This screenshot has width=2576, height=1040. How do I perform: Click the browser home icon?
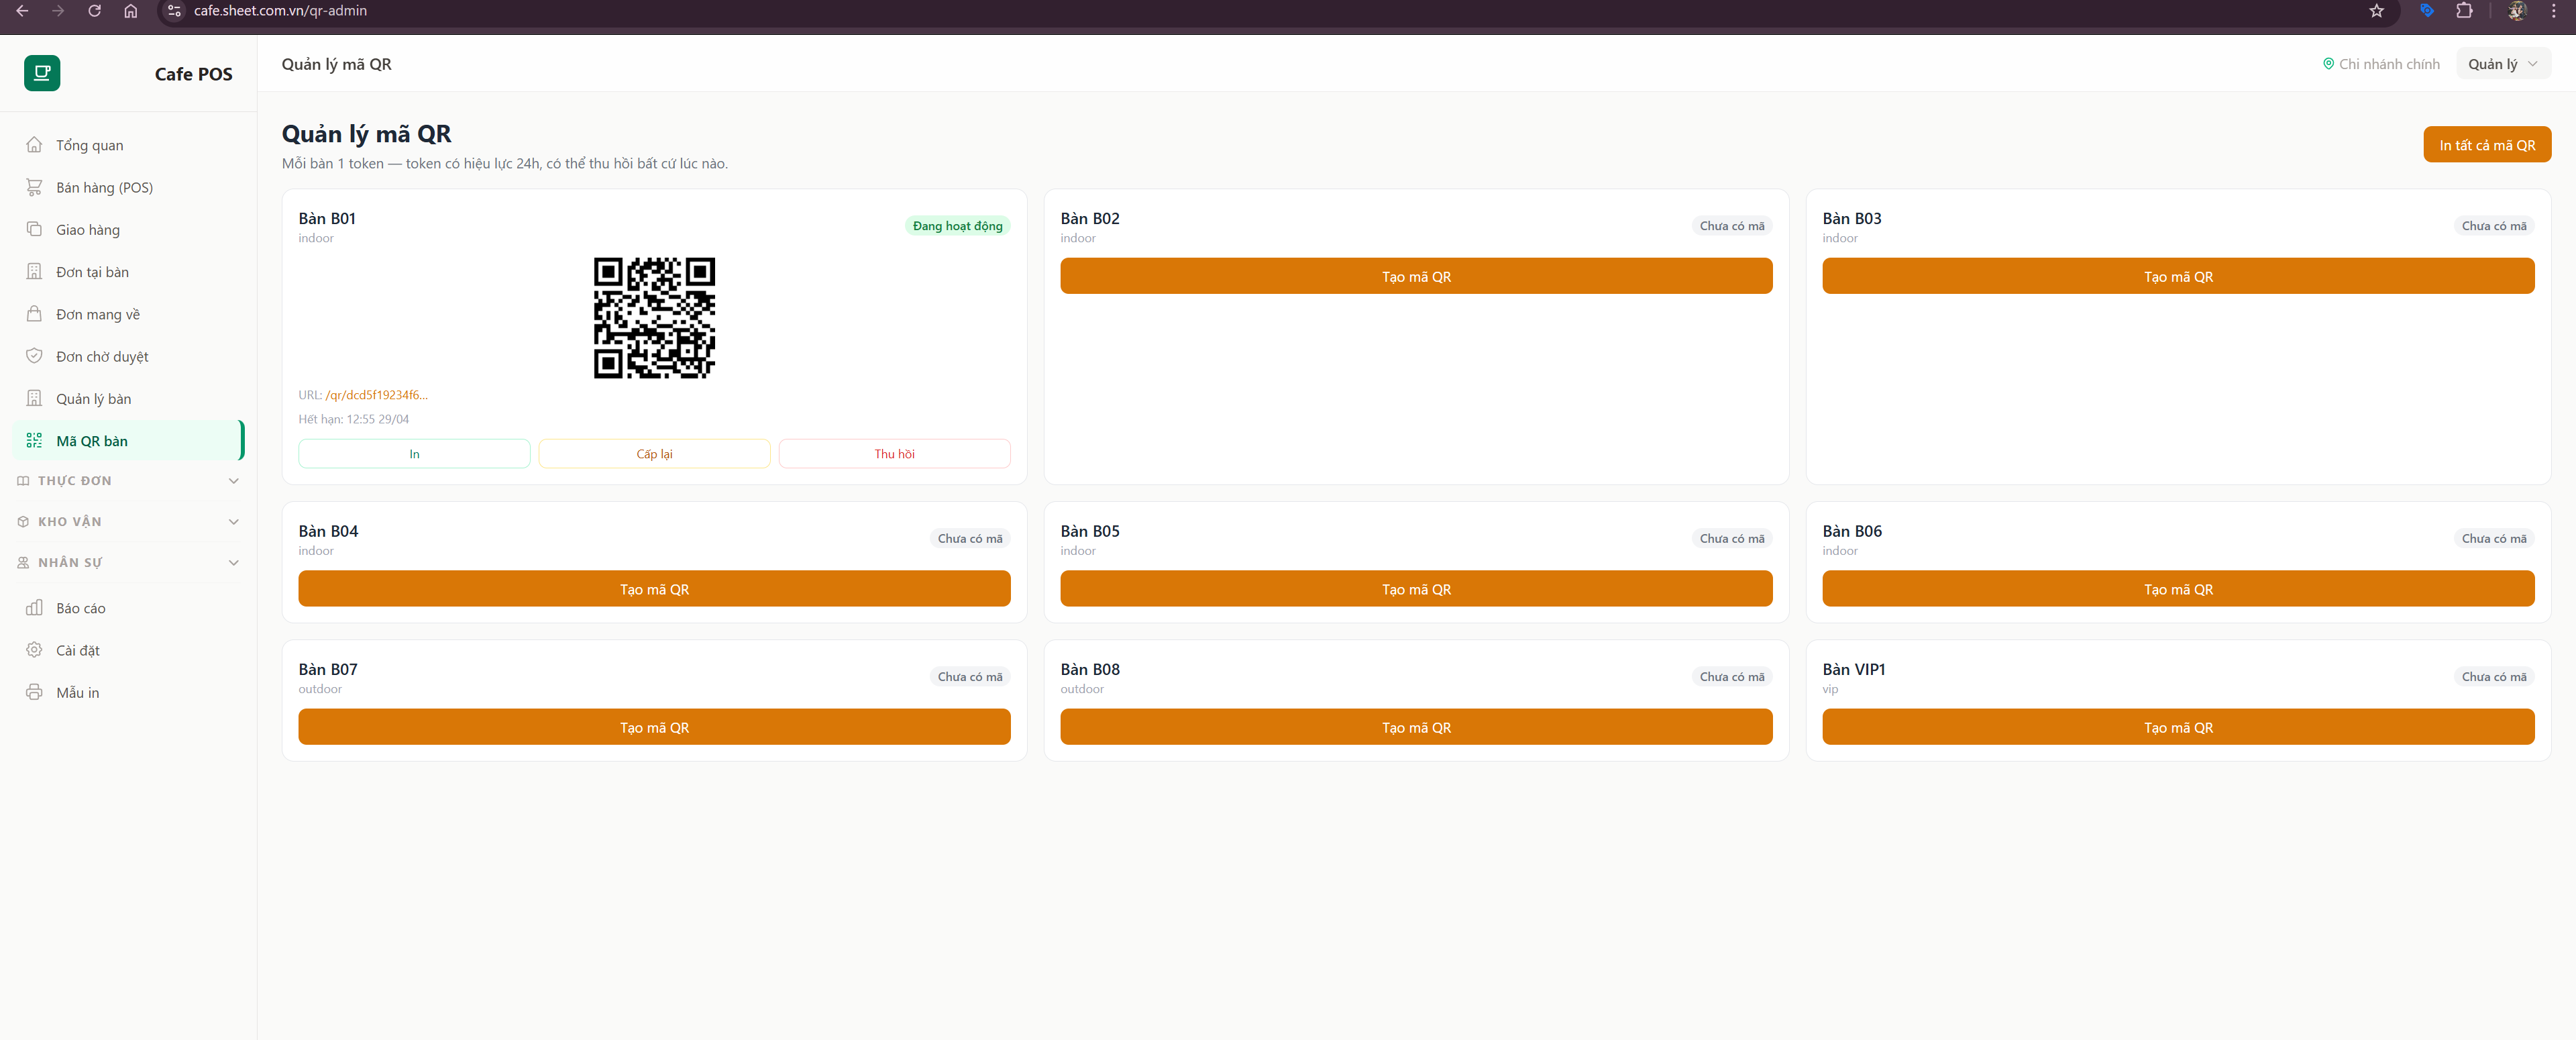click(x=130, y=11)
